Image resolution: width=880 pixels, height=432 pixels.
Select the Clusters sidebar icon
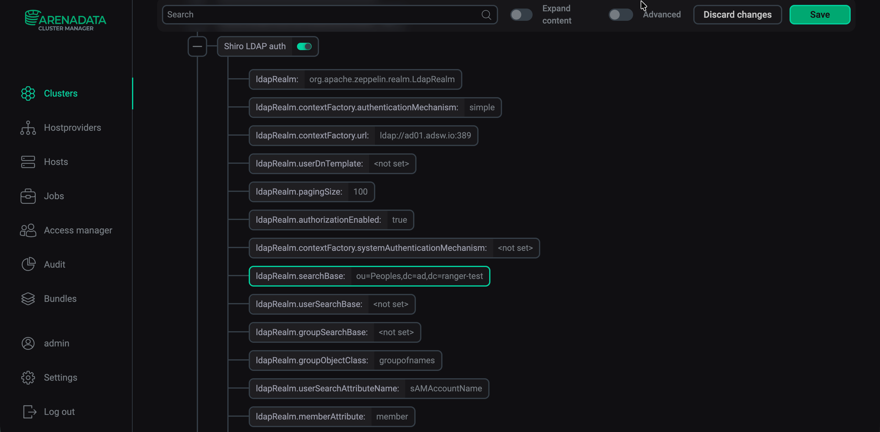tap(28, 93)
